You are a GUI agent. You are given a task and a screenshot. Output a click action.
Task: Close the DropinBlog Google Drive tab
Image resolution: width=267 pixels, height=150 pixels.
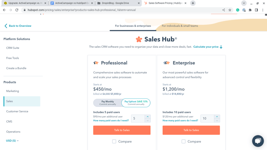coord(138,3)
